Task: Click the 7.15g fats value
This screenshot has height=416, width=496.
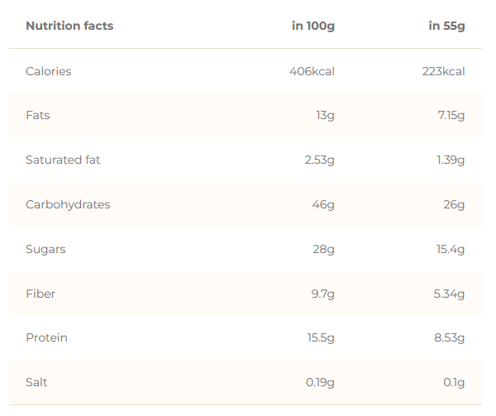Action: coord(451,115)
